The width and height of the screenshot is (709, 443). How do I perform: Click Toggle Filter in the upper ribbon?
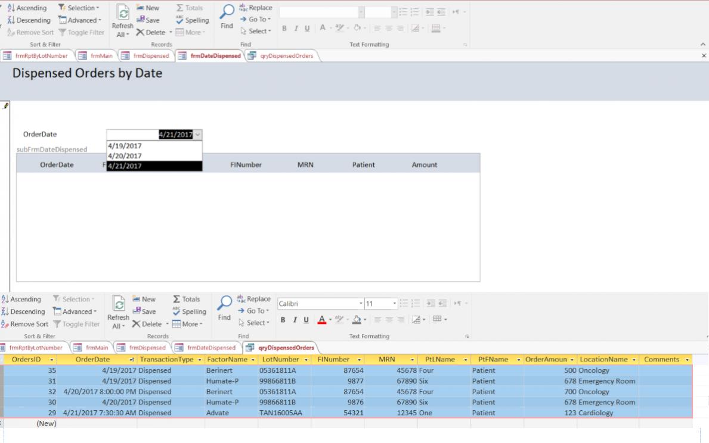pyautogui.click(x=81, y=32)
